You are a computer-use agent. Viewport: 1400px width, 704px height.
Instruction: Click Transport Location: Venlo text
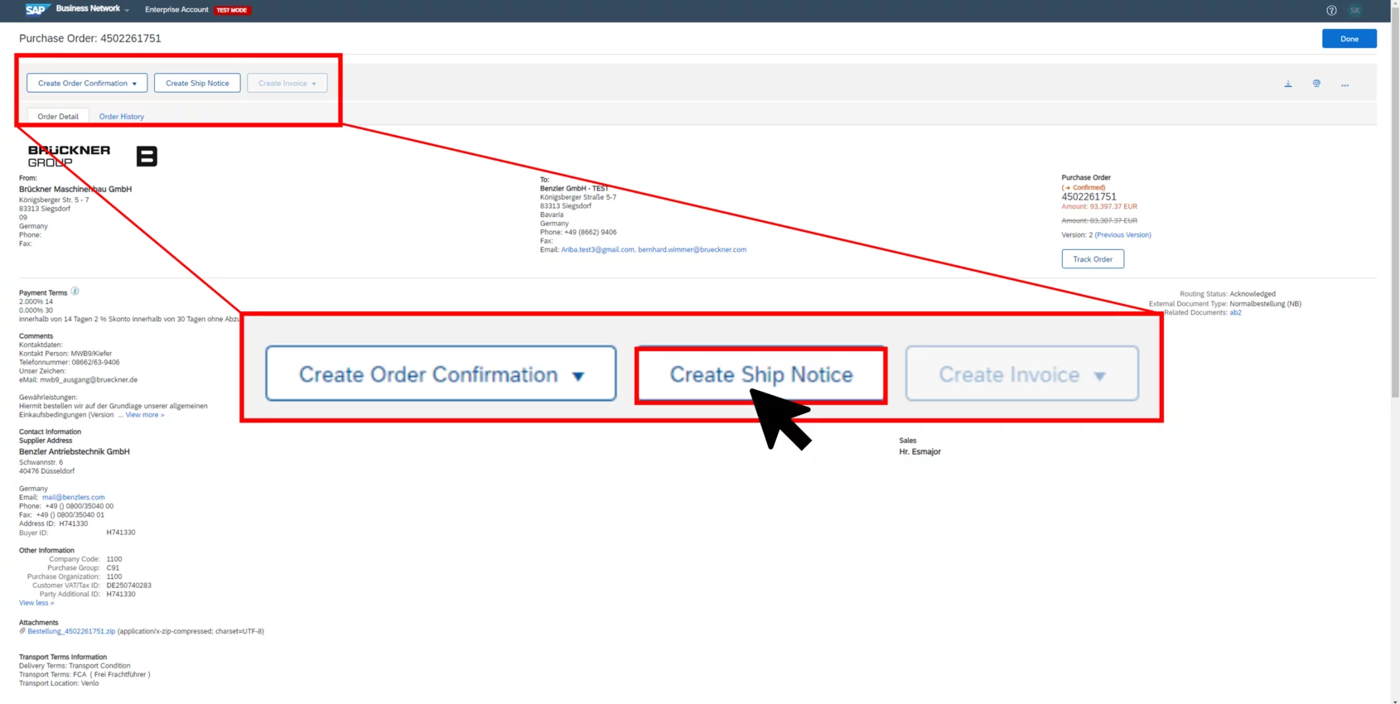[59, 683]
